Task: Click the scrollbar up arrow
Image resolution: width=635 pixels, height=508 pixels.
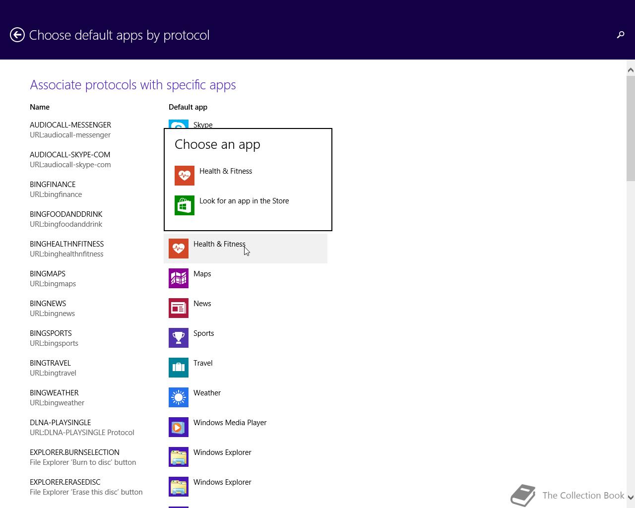Action: (x=631, y=70)
